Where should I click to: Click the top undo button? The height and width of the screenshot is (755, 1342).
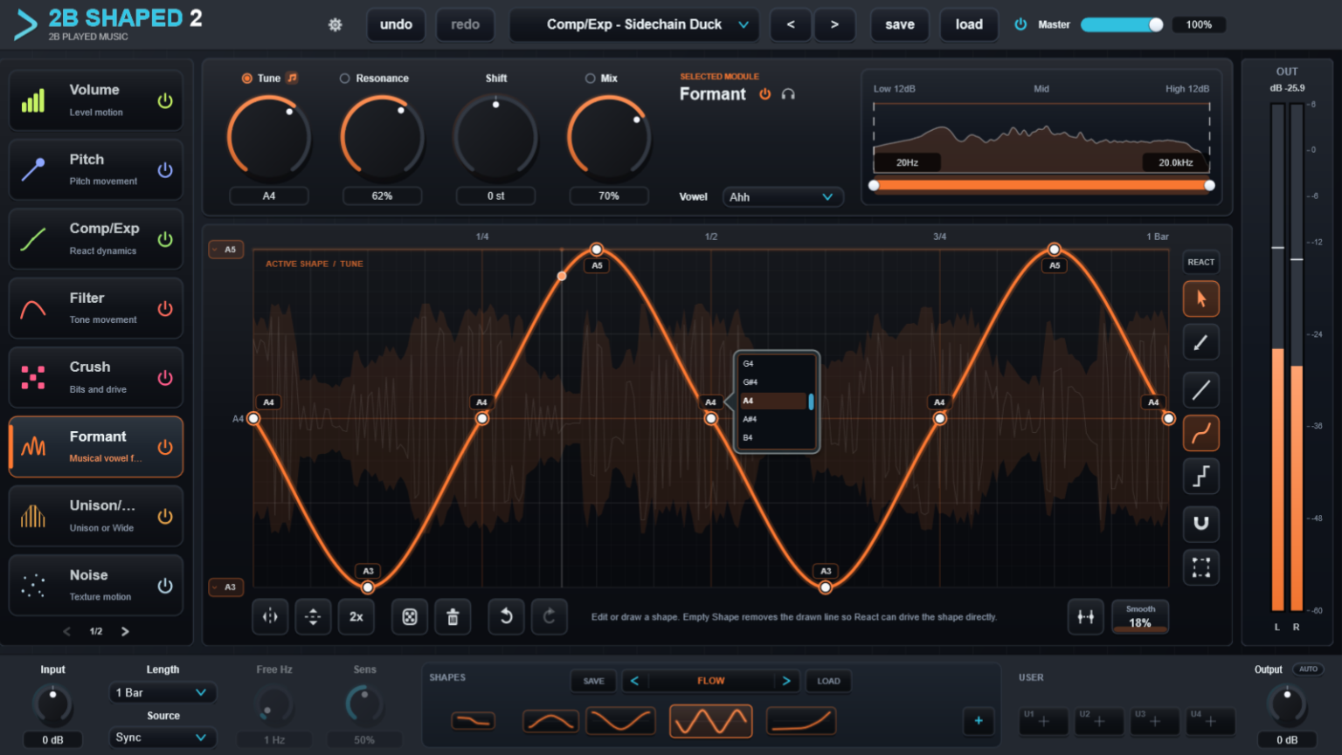click(x=396, y=24)
